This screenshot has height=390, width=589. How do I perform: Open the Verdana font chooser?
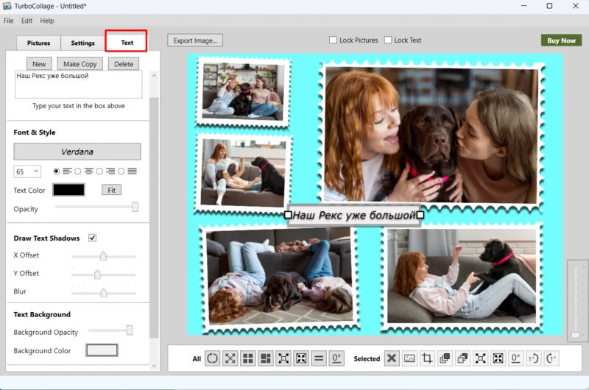click(x=77, y=152)
